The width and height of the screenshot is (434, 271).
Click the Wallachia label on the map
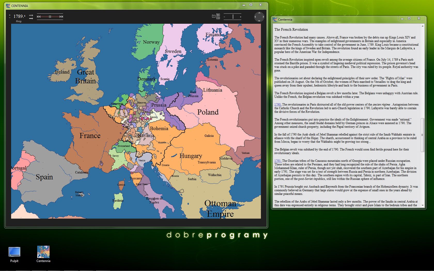click(x=215, y=175)
